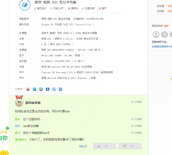Click 提问者采纳 heading

[x=33, y=103]
